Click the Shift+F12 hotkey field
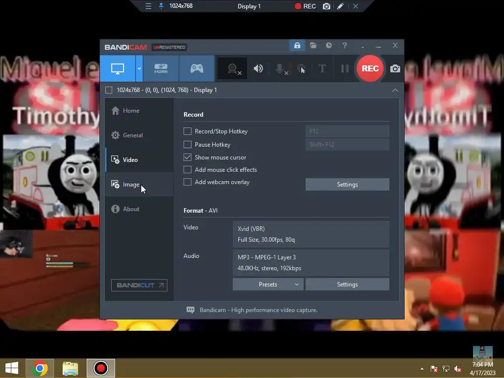The height and width of the screenshot is (378, 504). point(347,144)
